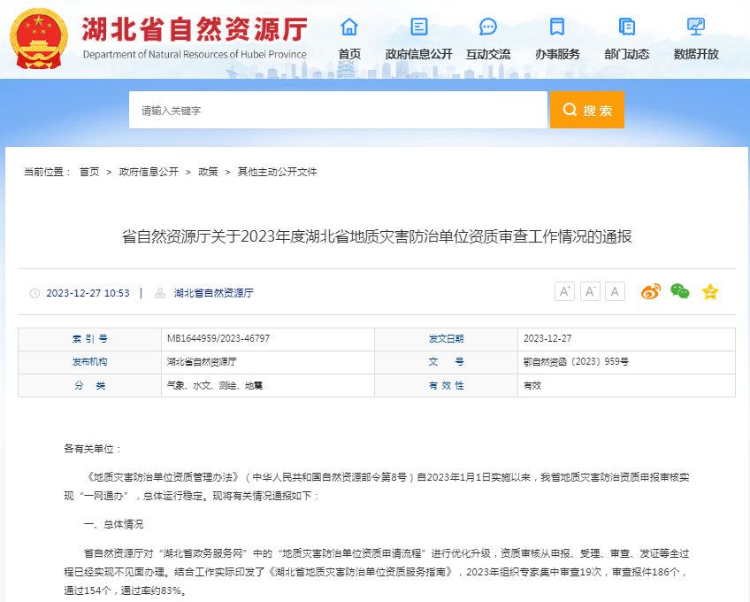750x602 pixels.
Task: Click the 办事服务 bookmark icon
Action: (555, 27)
